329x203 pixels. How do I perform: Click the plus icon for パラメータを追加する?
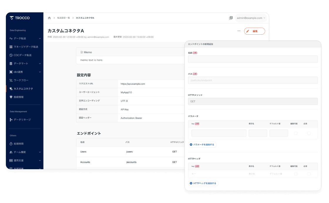191,145
